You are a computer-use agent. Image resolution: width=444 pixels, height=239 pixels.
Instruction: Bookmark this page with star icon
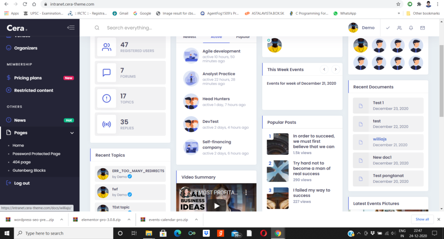pos(398,4)
